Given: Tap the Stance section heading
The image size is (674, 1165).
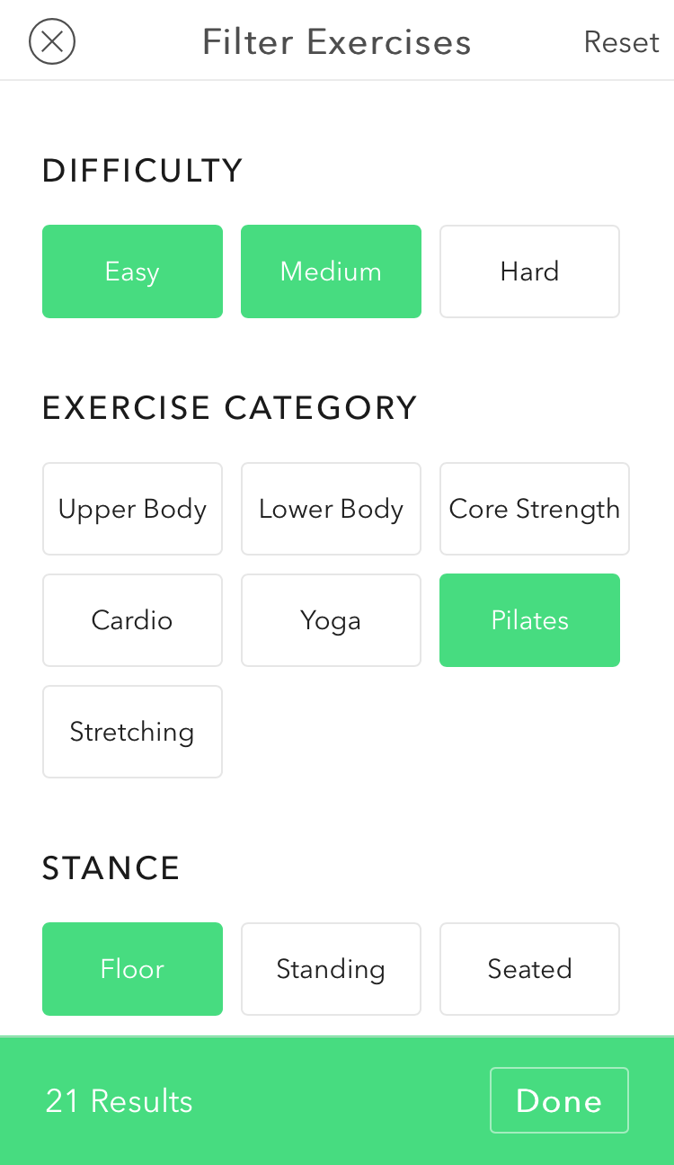Looking at the screenshot, I should 111,868.
